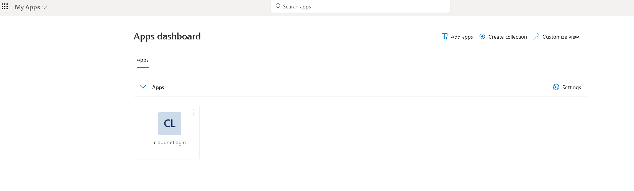Switch to the Apps tab
The image size is (634, 191).
(143, 60)
